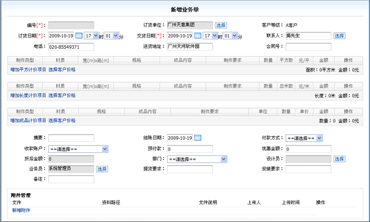
Task: Click 选择 button next to 设计员
Action: tap(339, 159)
